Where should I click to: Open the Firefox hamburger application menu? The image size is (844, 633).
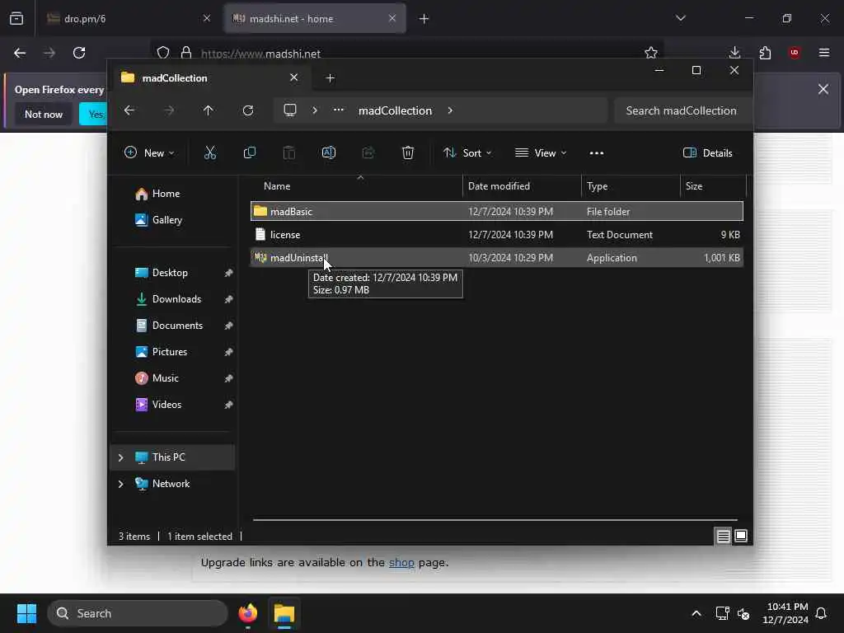pyautogui.click(x=824, y=53)
